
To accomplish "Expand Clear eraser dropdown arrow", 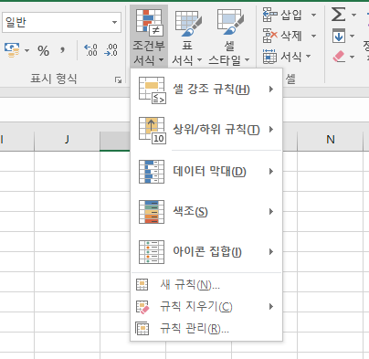I will (x=353, y=57).
